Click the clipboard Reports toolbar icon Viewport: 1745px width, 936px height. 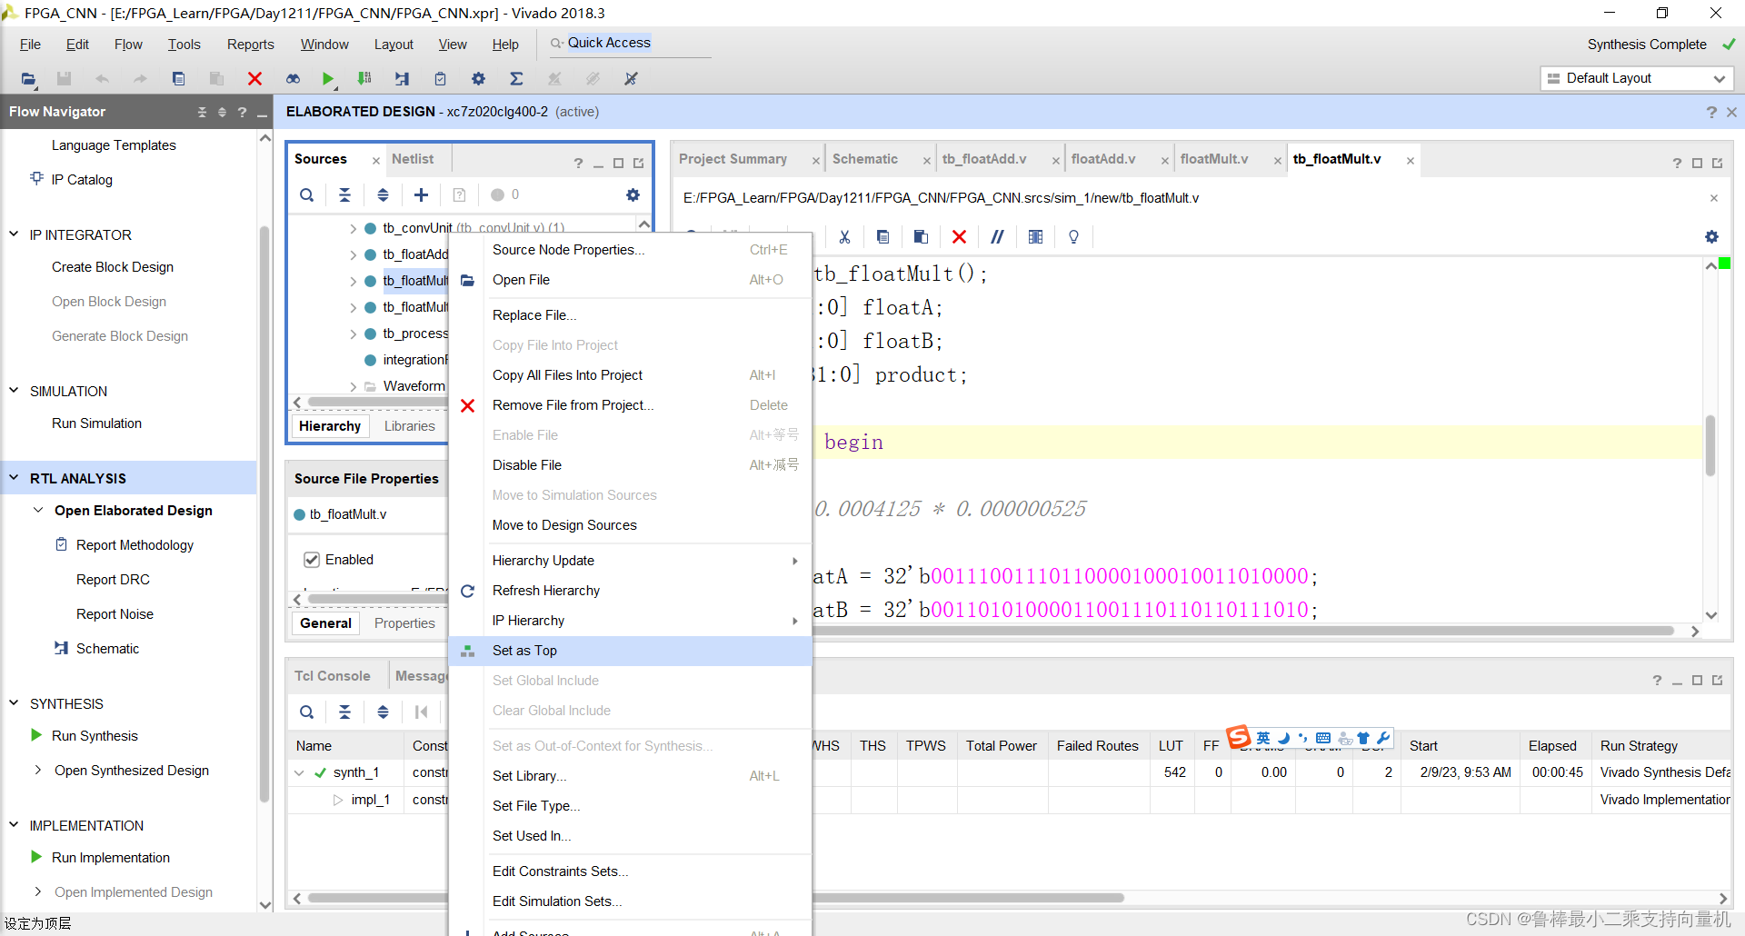click(440, 79)
